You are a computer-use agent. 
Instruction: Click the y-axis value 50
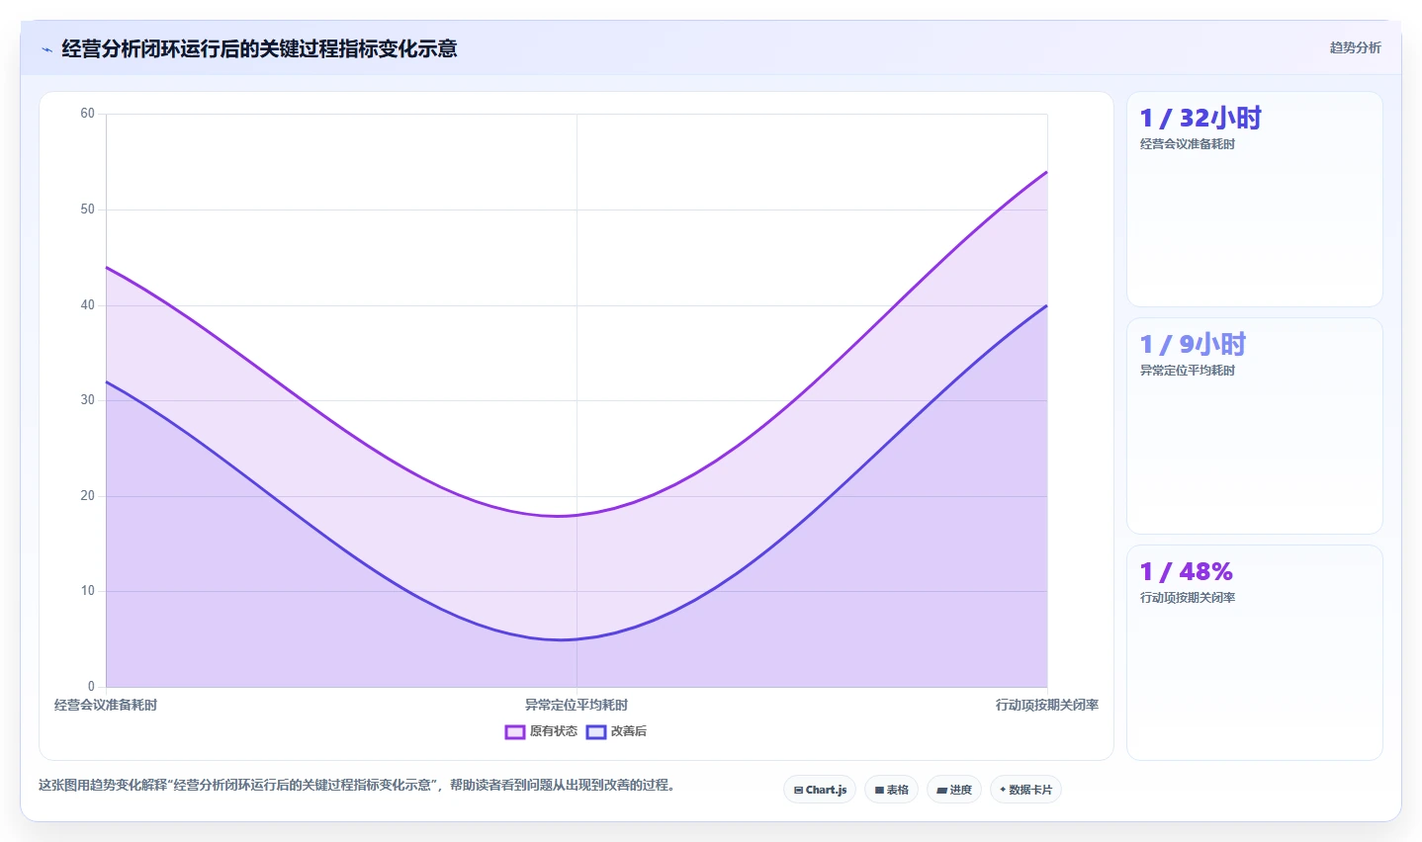coord(88,210)
